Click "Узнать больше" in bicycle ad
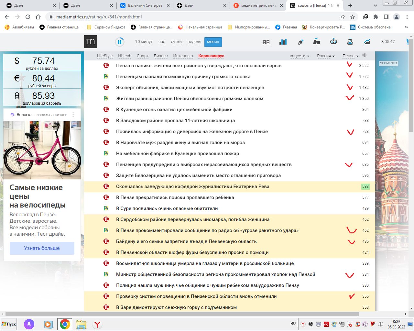This screenshot has width=414, height=331. click(42, 248)
